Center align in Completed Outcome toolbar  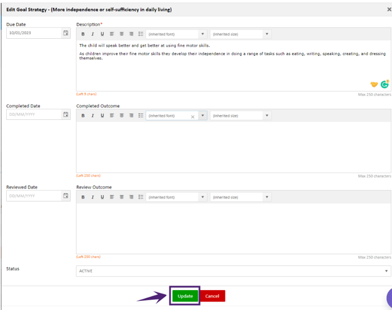(x=121, y=116)
